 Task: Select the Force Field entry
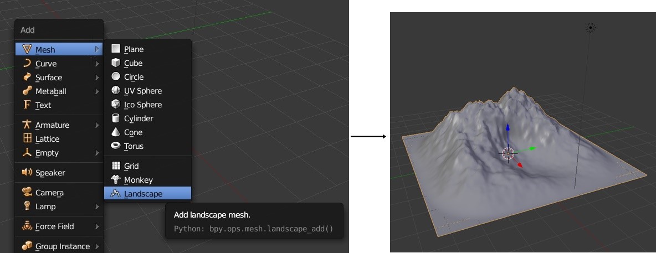click(x=59, y=226)
